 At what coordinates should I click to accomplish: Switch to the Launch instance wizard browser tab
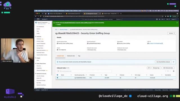coord(74,14)
